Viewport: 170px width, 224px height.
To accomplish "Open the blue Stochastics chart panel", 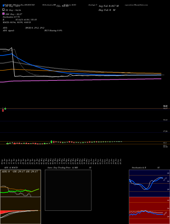I will pos(149,183).
